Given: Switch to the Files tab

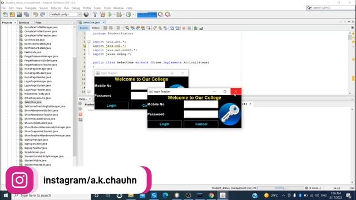Looking at the screenshot, I should 38,23.
